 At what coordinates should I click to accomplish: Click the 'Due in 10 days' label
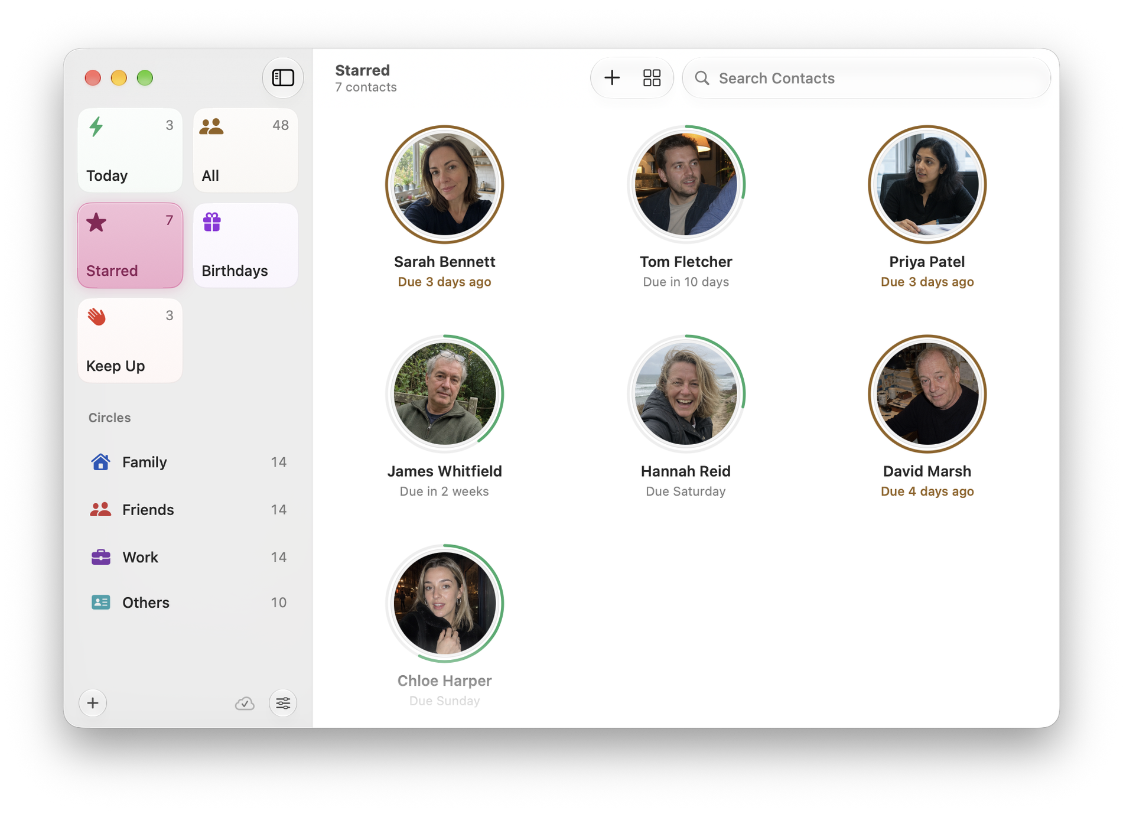(x=686, y=282)
